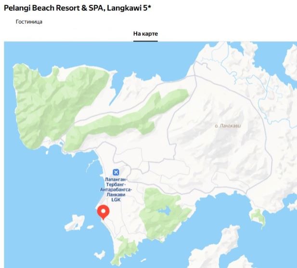The image size is (297, 268).
Task: Click the small blue lake inside the forest
Action: point(165,211)
